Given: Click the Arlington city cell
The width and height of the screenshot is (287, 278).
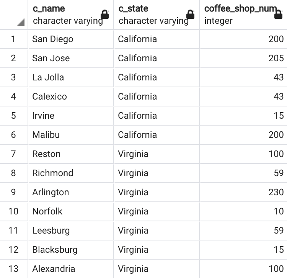Looking at the screenshot, I should pyautogui.click(x=71, y=192).
